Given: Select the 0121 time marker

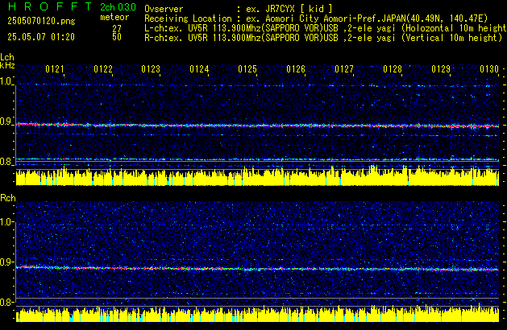Looking at the screenshot, I should [x=55, y=69].
